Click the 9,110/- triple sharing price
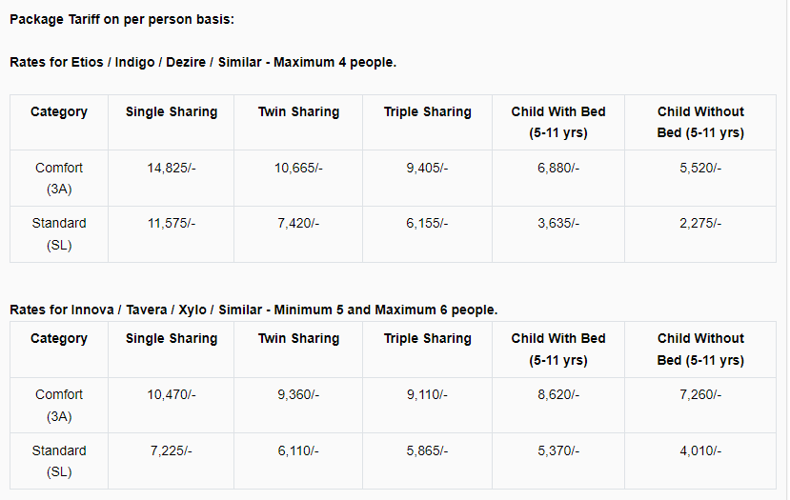 tap(427, 394)
